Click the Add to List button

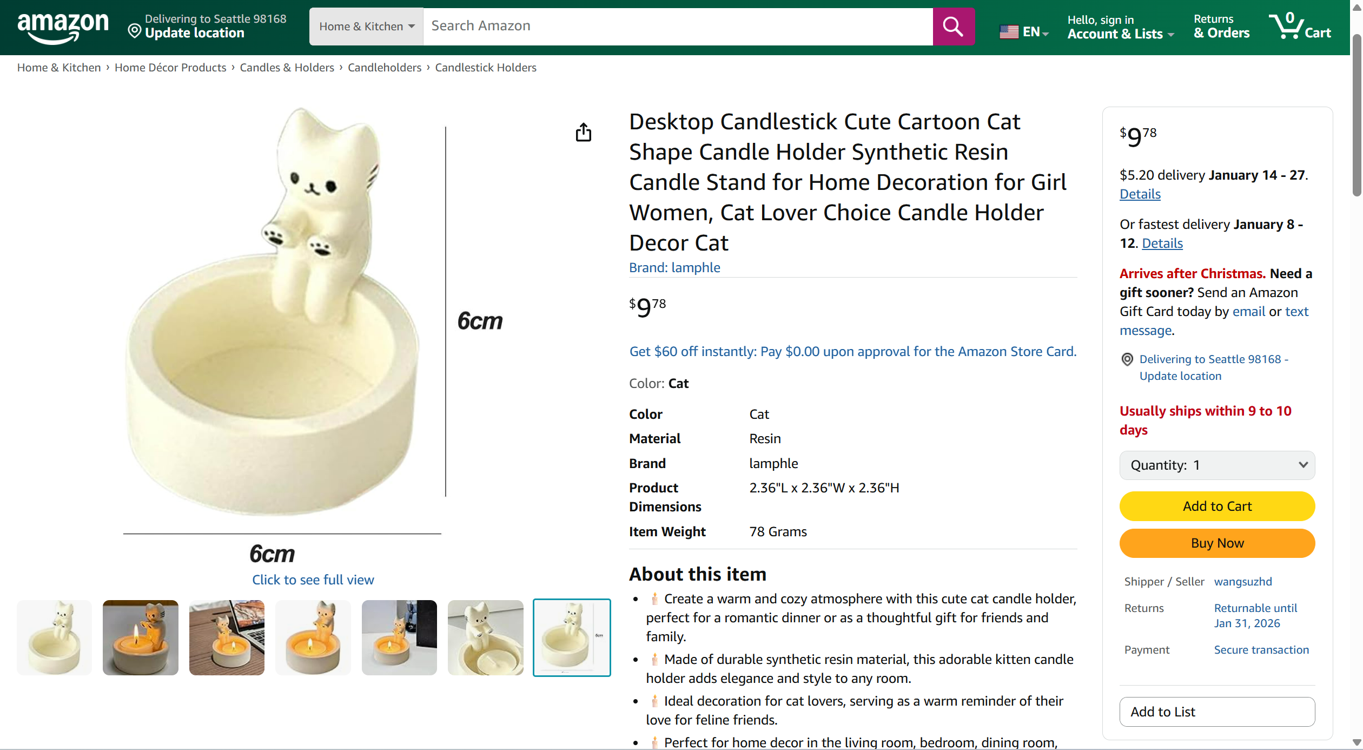1217,712
